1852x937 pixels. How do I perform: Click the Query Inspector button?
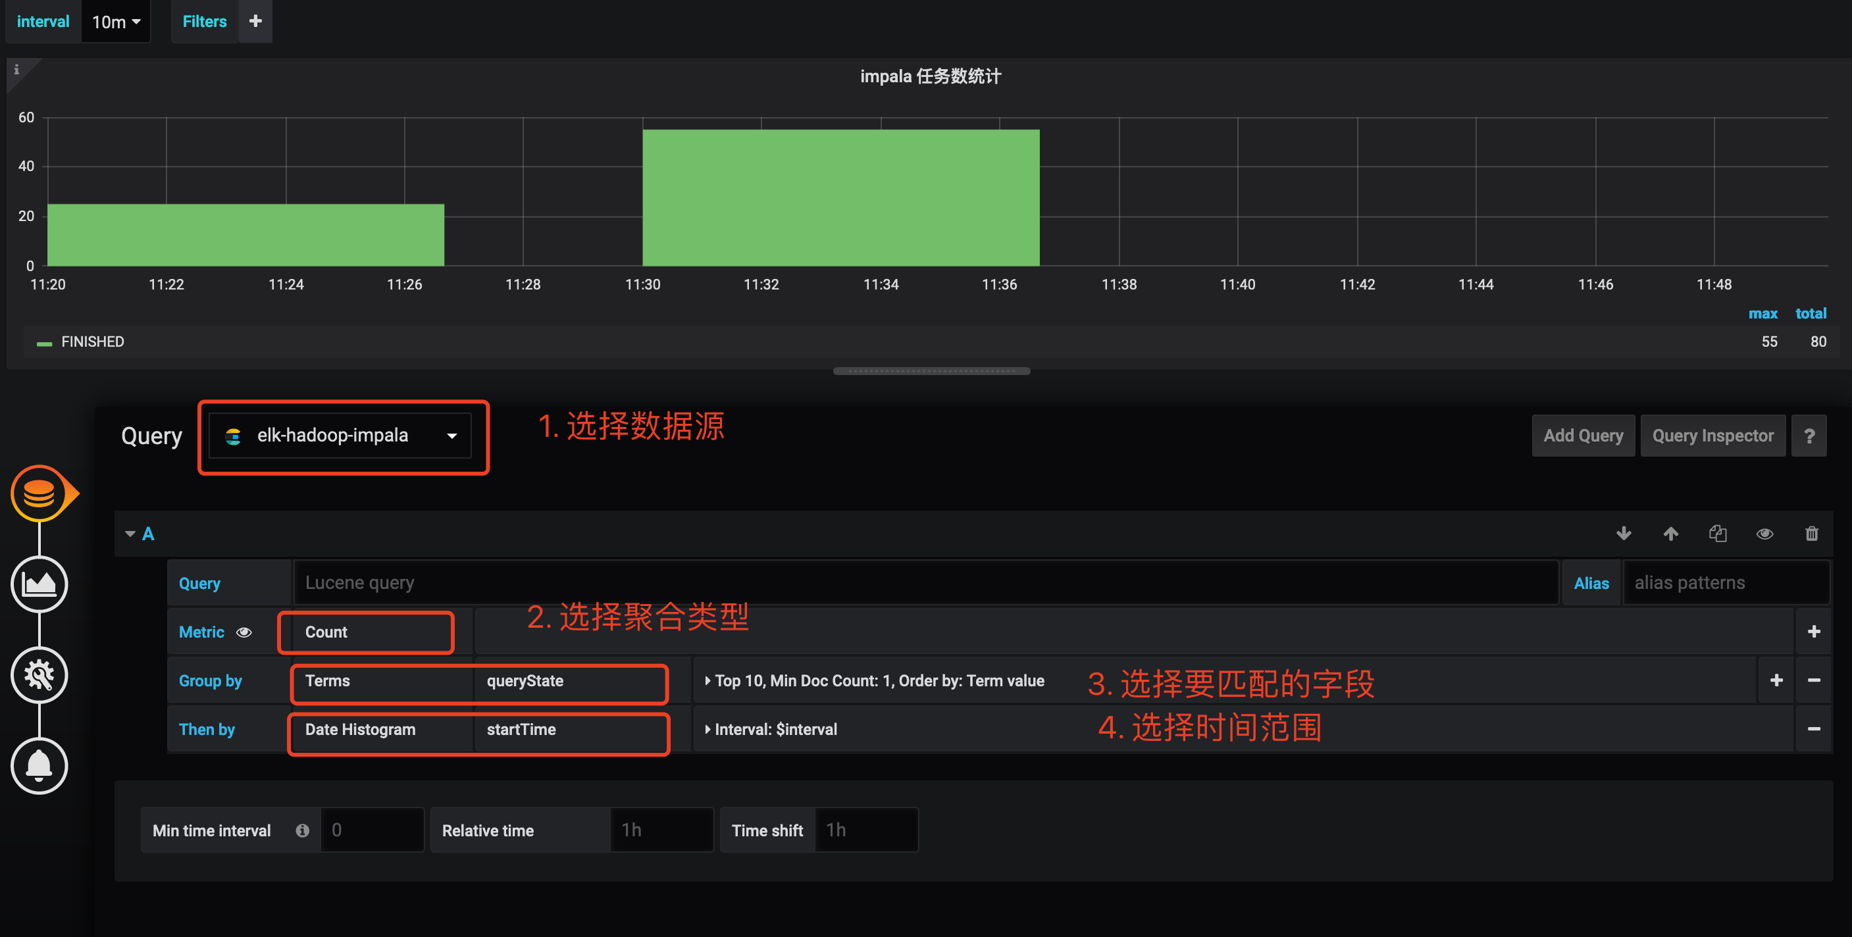tap(1711, 435)
